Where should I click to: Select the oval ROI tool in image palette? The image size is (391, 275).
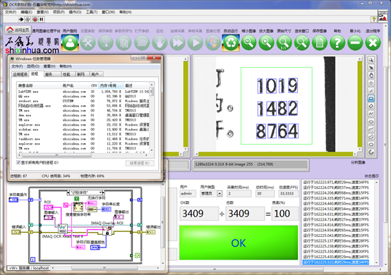coord(371,145)
